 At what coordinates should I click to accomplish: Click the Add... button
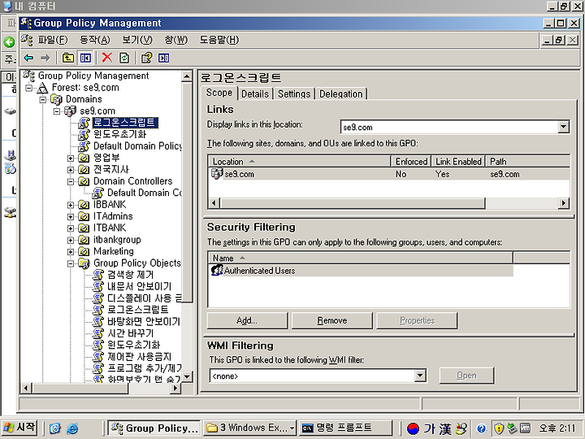click(247, 320)
